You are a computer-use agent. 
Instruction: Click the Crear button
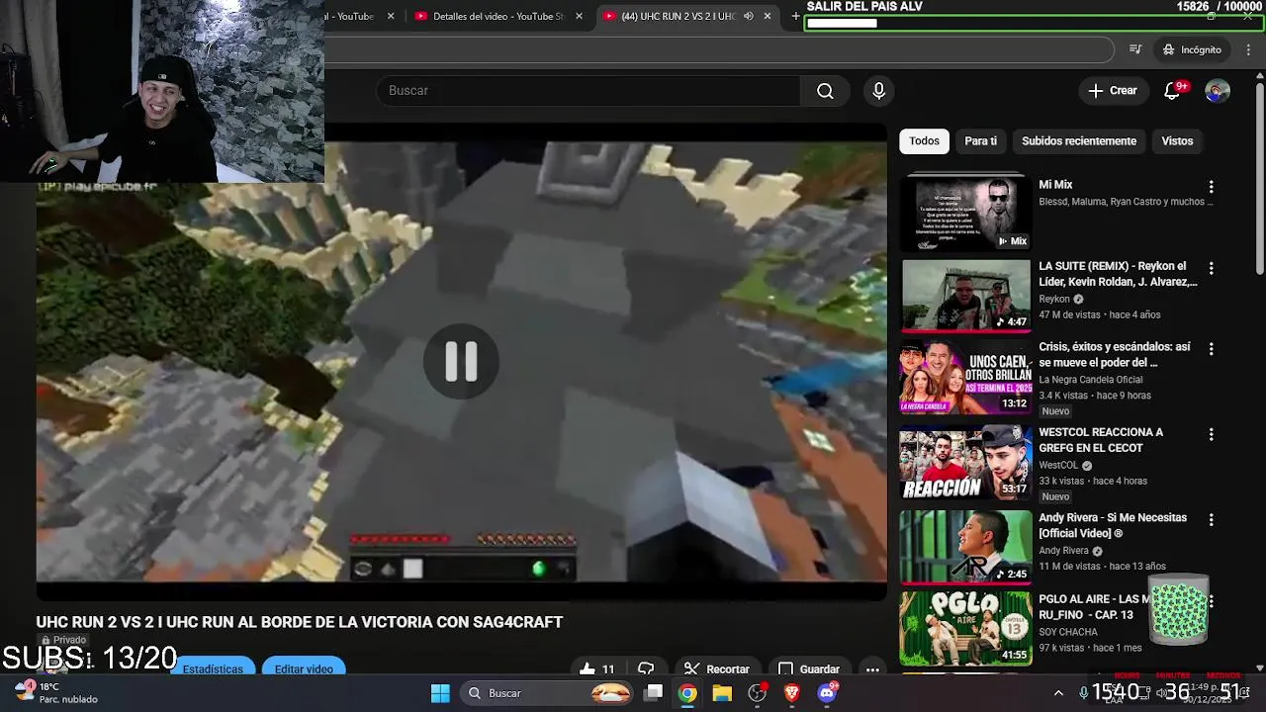coord(1114,91)
